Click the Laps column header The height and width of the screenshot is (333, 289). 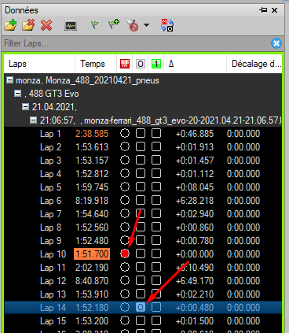tap(40, 64)
